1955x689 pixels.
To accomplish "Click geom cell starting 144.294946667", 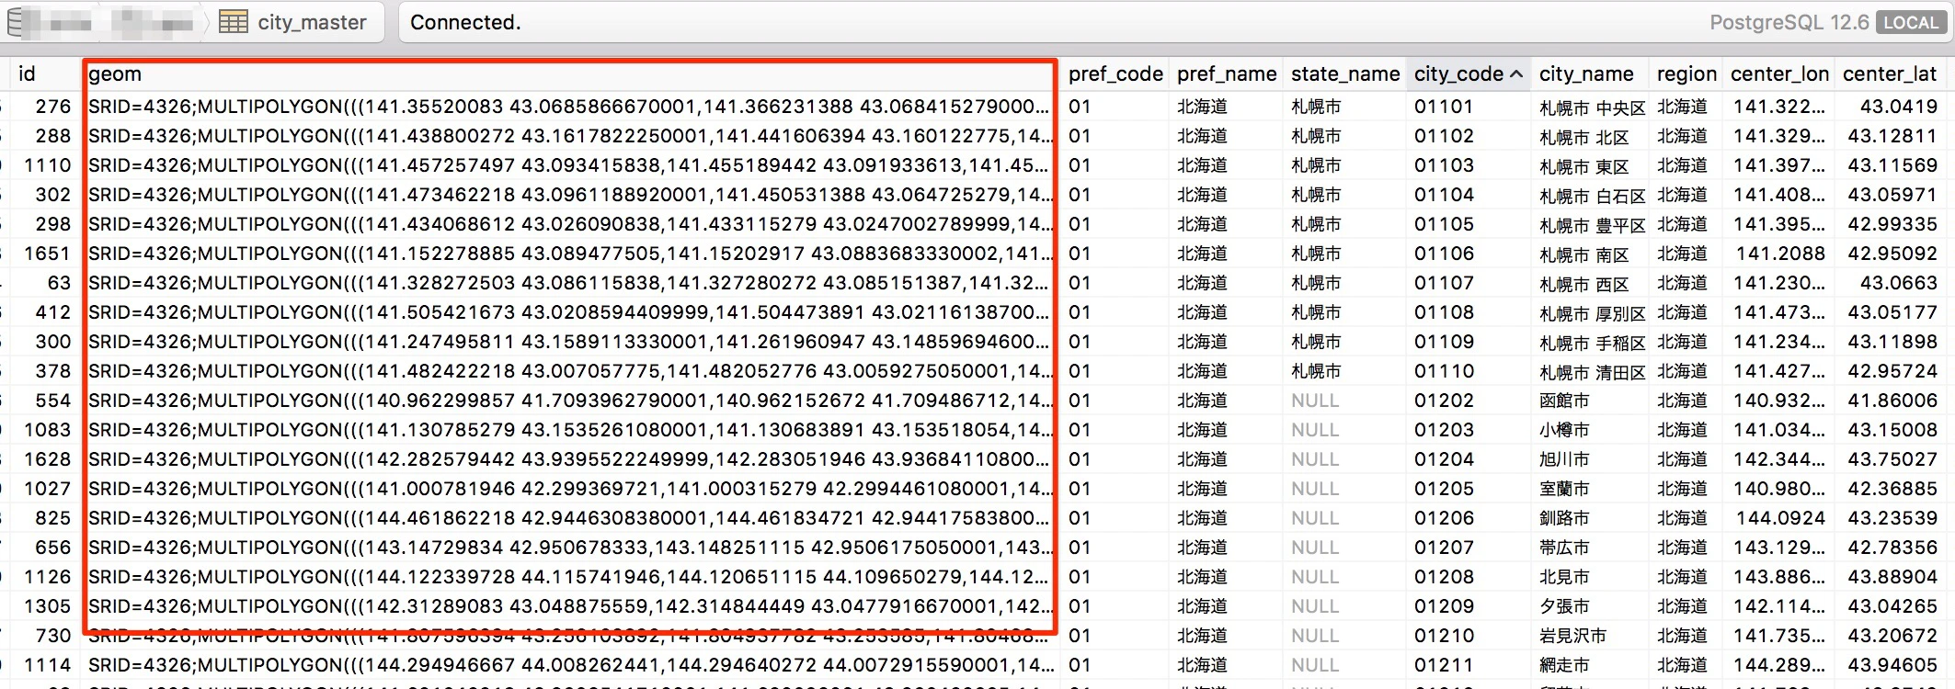I will pyautogui.click(x=569, y=665).
